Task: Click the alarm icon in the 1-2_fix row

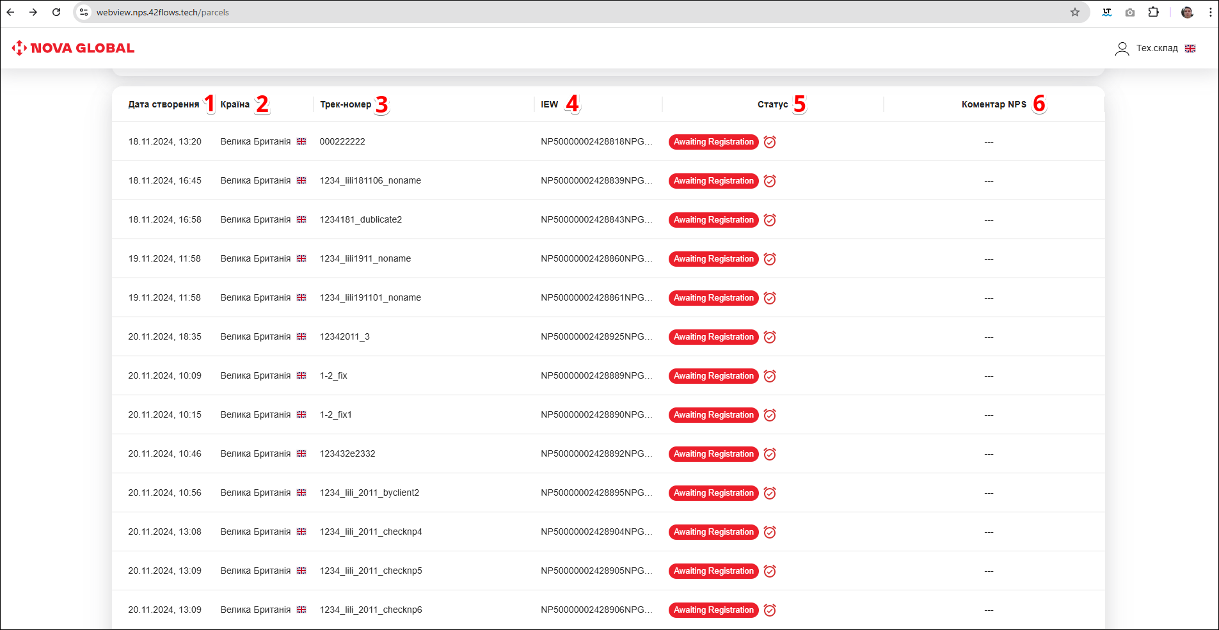Action: click(x=770, y=376)
